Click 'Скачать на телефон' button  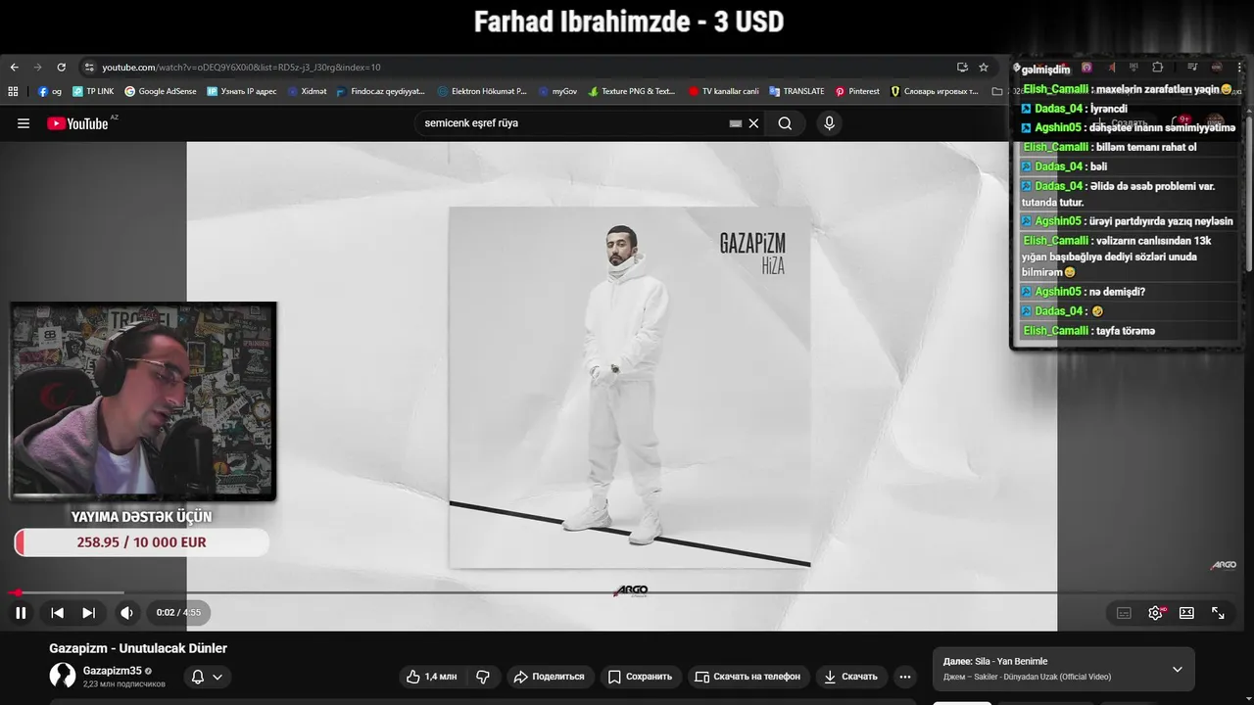coord(747,677)
